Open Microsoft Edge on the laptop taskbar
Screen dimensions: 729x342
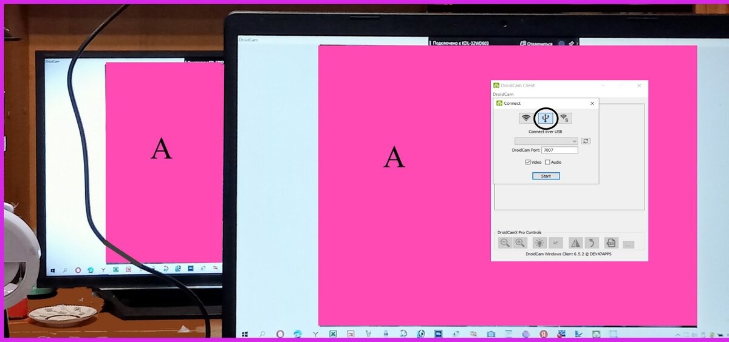[x=298, y=334]
